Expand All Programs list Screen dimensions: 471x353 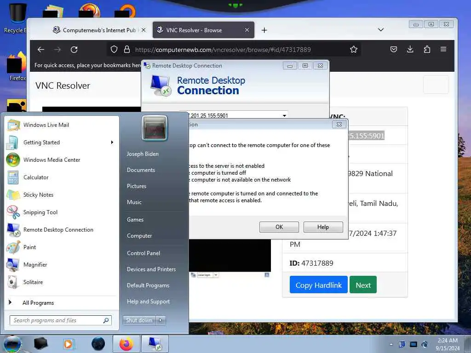pos(38,303)
